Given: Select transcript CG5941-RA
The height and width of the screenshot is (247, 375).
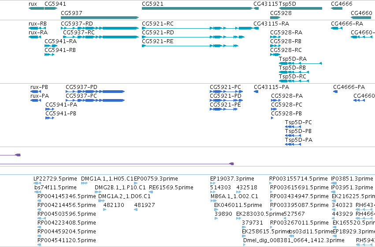Looking at the screenshot, I should pyautogui.click(x=51, y=46).
